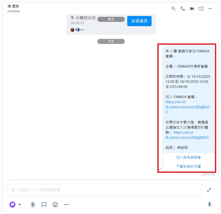Open the header more options menu
The width and height of the screenshot is (221, 214).
coord(210,9)
